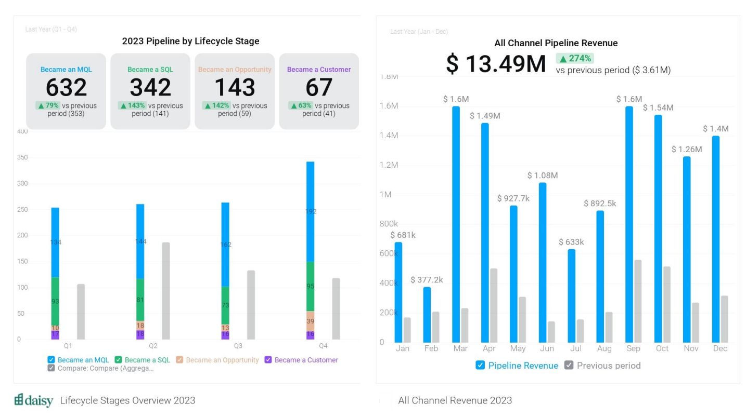Select the Q2 purple Customer segment labeled 18
The height and width of the screenshot is (418, 746).
pyautogui.click(x=140, y=335)
